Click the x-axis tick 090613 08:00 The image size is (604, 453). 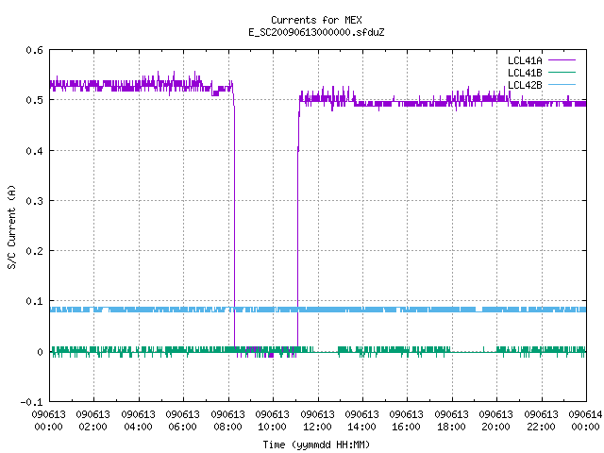pos(227,421)
